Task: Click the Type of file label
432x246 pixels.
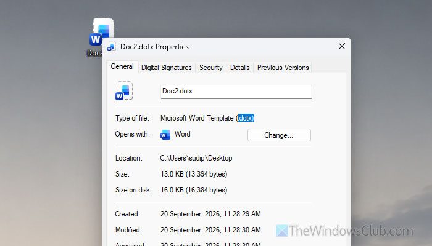Action: (x=132, y=118)
